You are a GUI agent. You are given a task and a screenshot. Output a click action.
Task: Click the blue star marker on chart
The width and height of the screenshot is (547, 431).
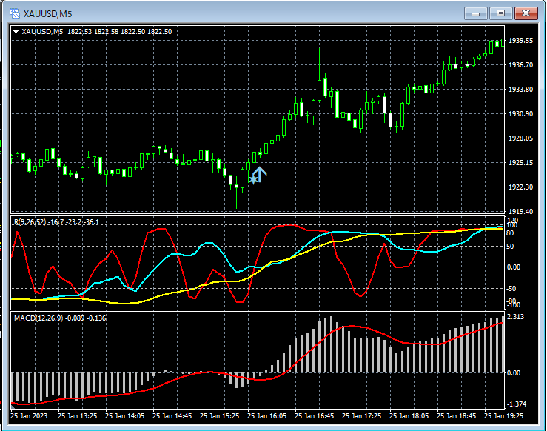(253, 179)
